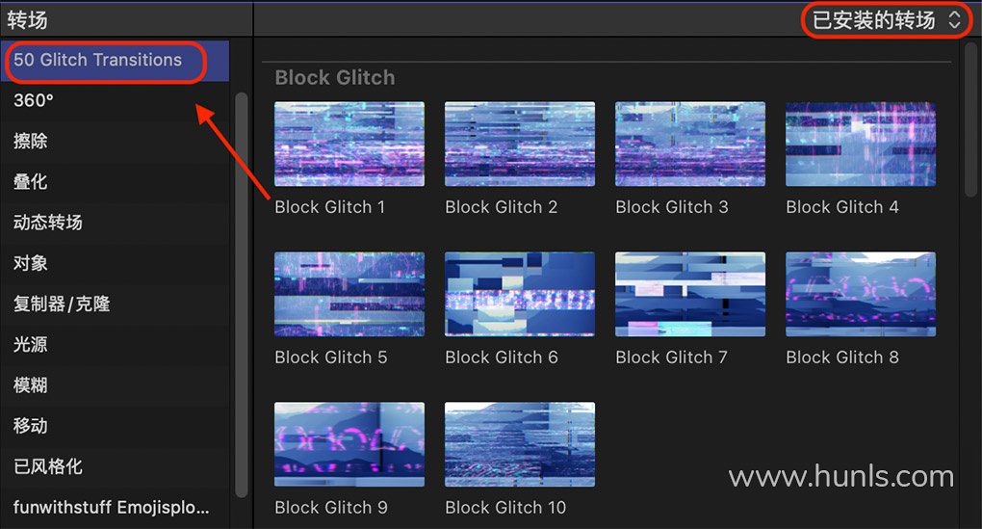This screenshot has width=982, height=529.
Task: Select the Block Glitch 5 thumbnail
Action: [349, 295]
